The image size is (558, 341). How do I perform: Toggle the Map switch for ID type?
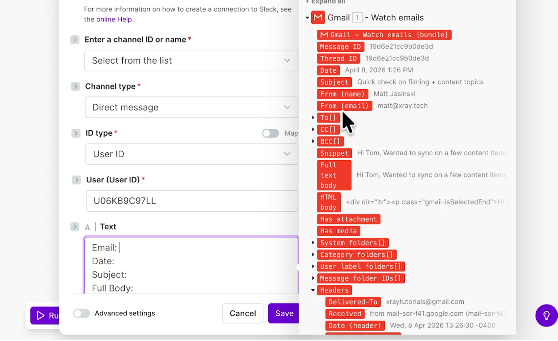click(271, 133)
